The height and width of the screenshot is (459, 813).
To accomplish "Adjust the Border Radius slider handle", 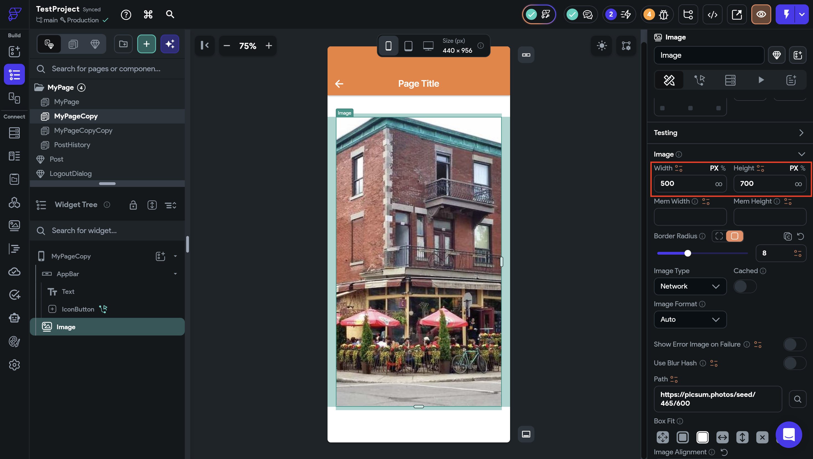I will pos(688,253).
